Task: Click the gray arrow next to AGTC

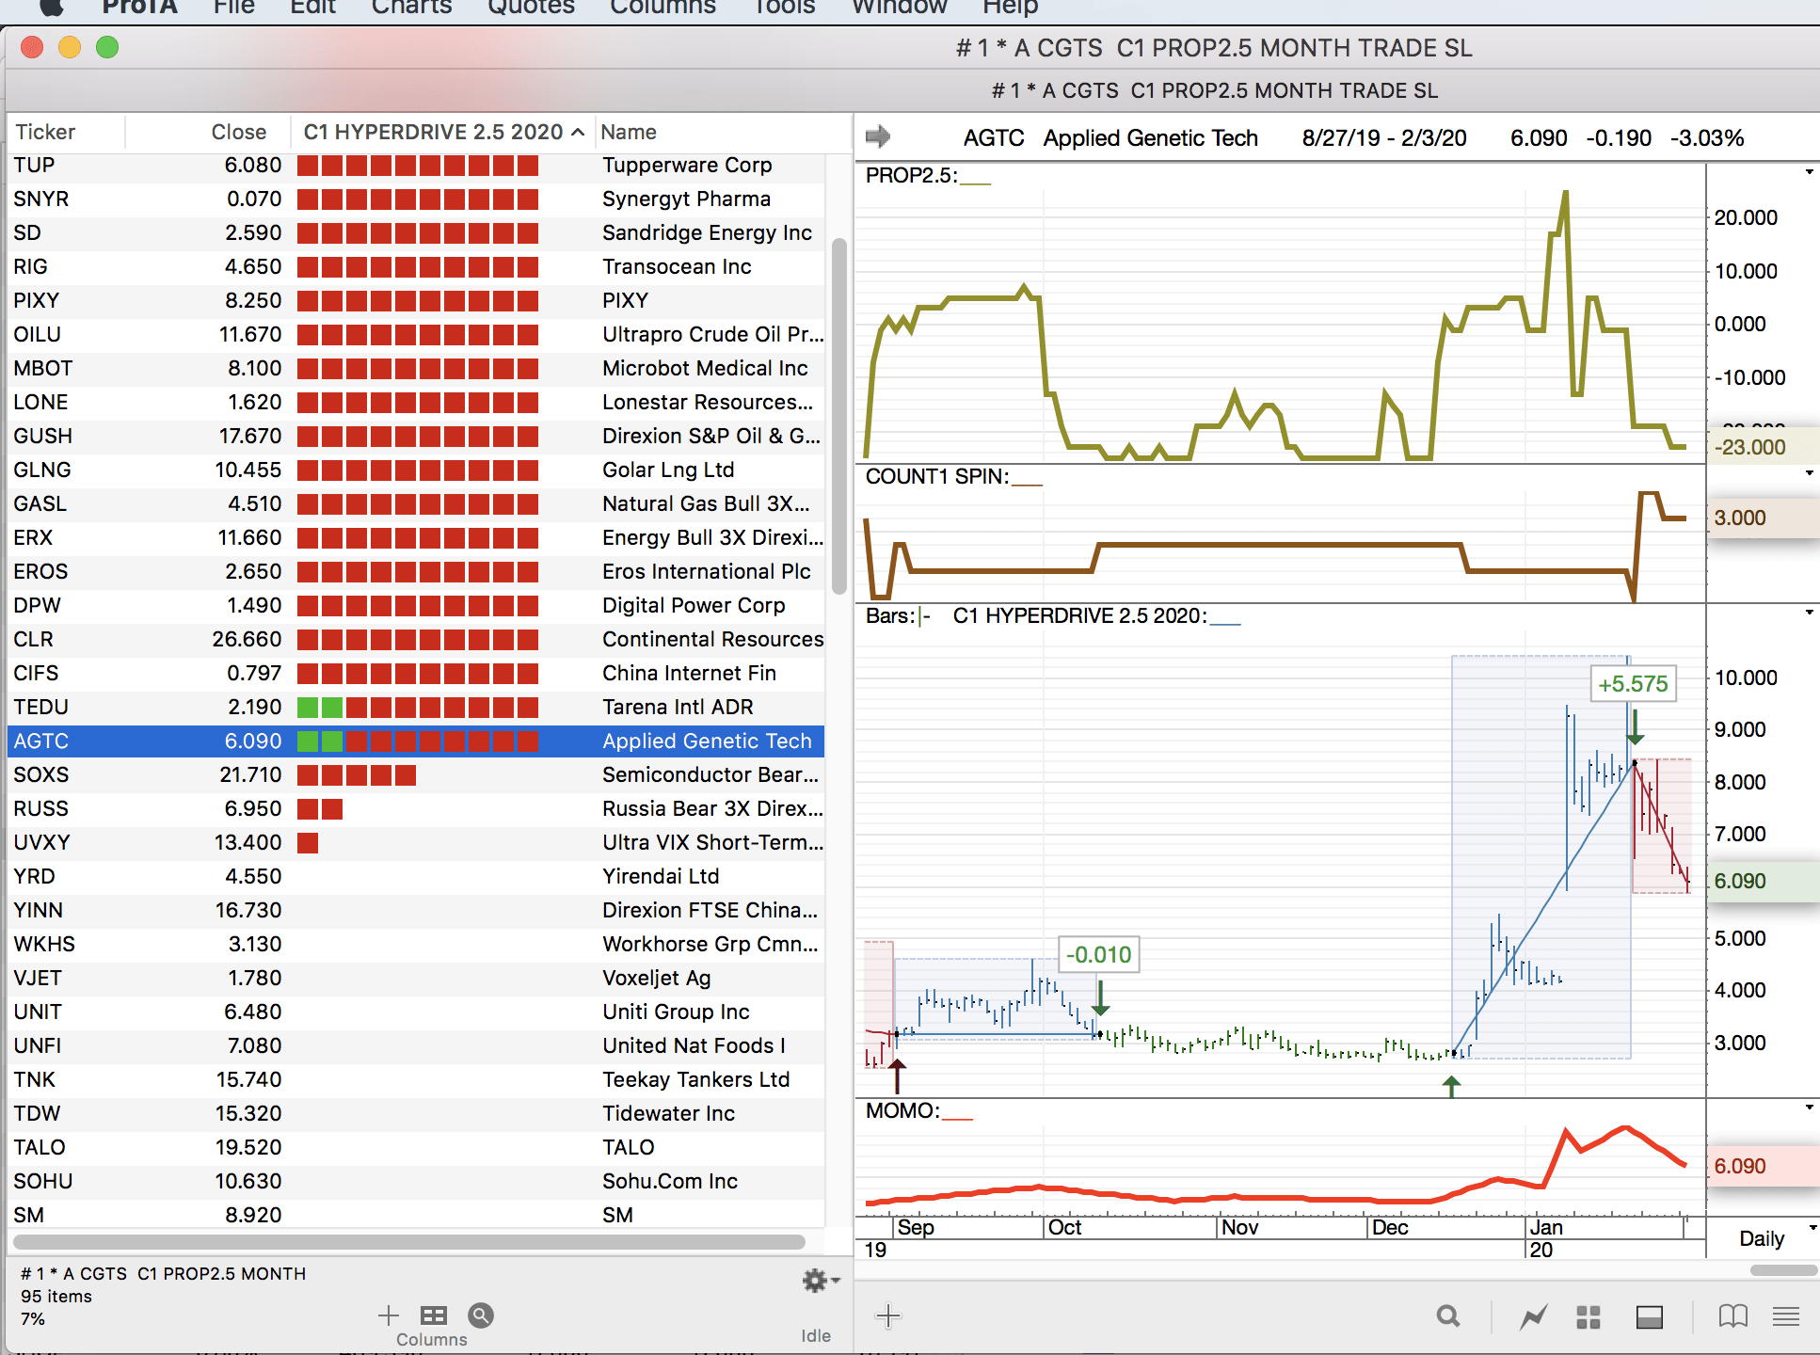Action: pos(877,137)
